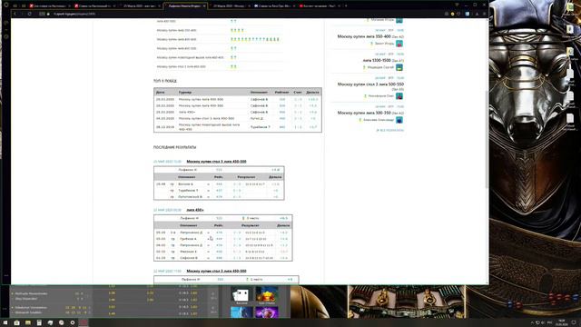Image resolution: width=581 pixels, height=327 pixels.
Task: Open Москоу оупен стол 3 лига 500-550 broadcast
Action: [370, 84]
